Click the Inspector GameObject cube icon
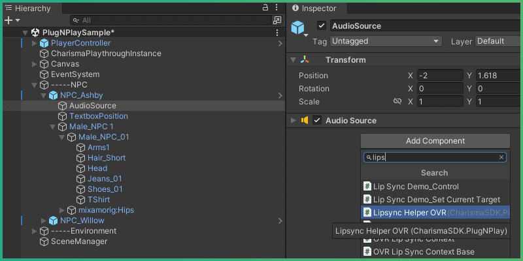Viewport: 523px width, 261px height. tap(299, 28)
